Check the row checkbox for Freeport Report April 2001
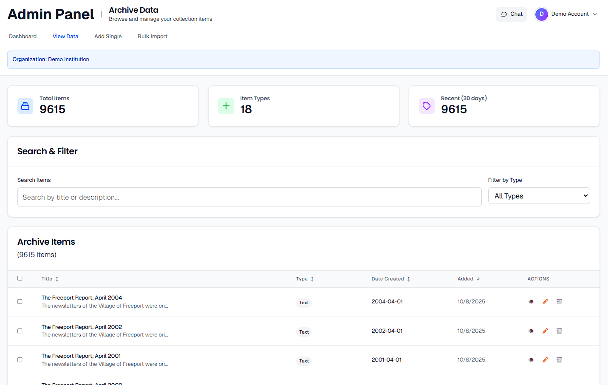The image size is (608, 385). 20,360
